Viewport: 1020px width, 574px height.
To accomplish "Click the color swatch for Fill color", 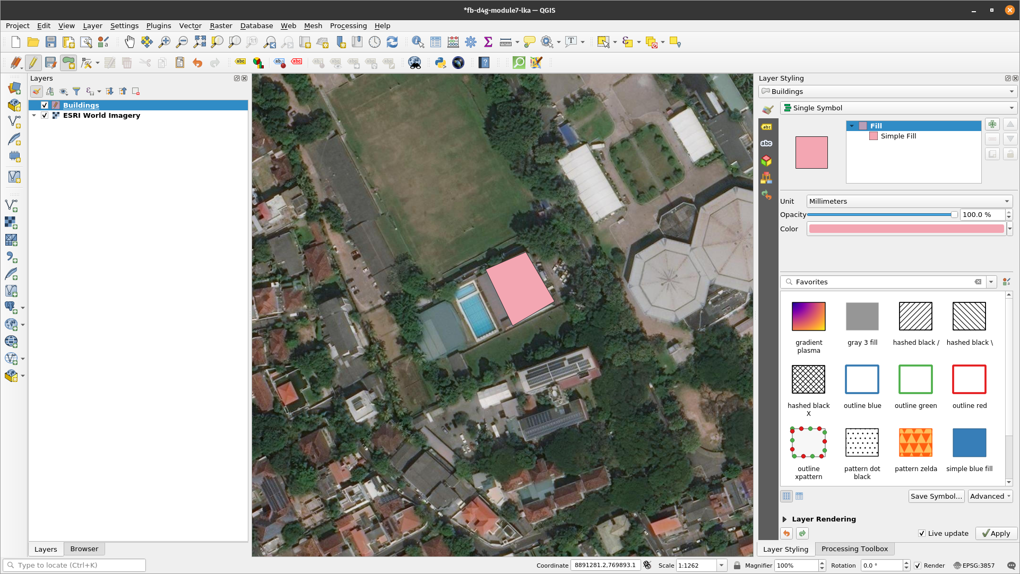I will (x=905, y=228).
